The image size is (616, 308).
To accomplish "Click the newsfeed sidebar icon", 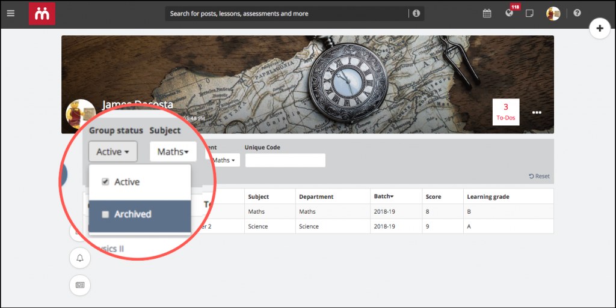I will click(x=80, y=285).
